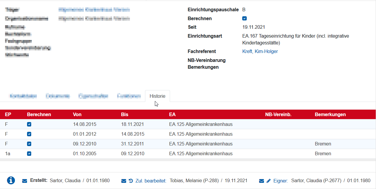Toggle Berechnen checkbox in row starting 09.12.2010
This screenshot has height=189, width=376.
tap(29, 144)
